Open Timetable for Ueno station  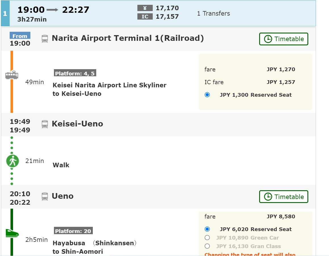click(283, 197)
